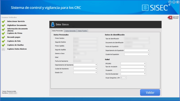Close the SISEC window

[x=178, y=2]
